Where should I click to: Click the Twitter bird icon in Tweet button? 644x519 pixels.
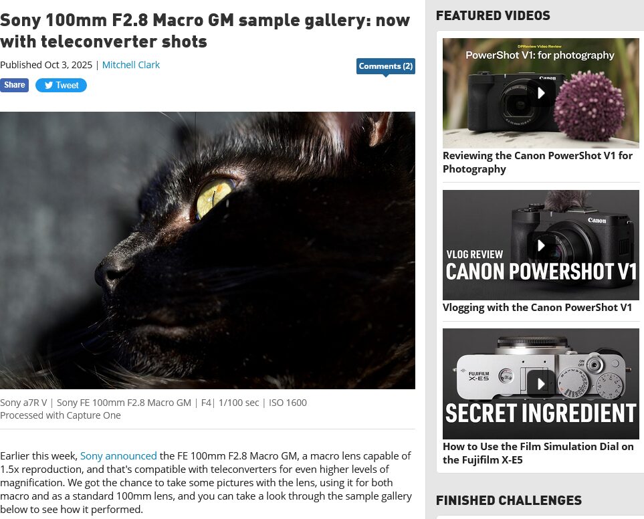(49, 86)
